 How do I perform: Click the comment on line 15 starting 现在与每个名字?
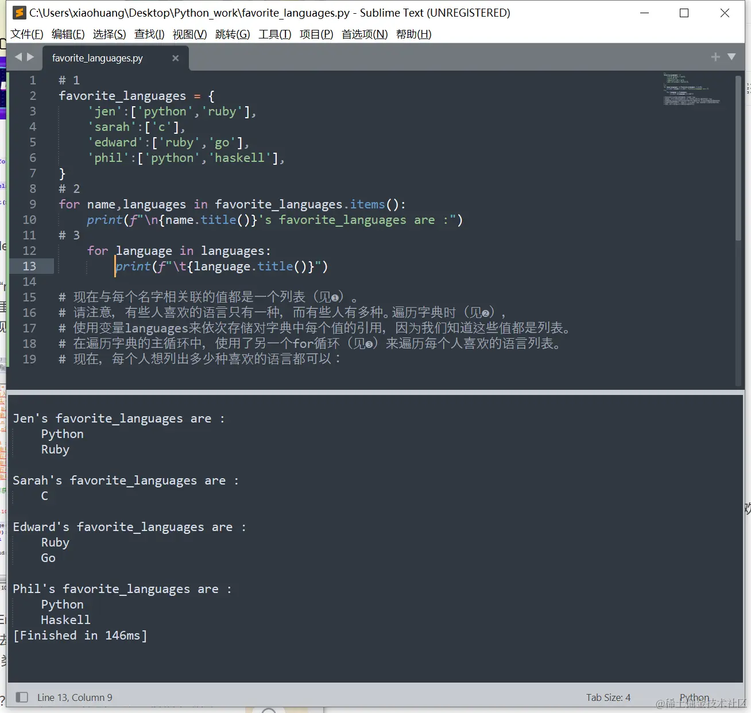[x=208, y=297]
